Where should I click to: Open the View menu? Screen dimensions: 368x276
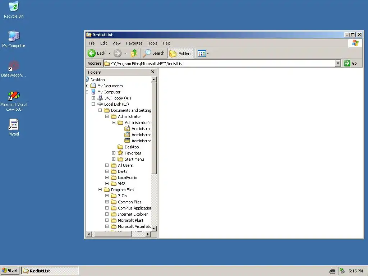[116, 43]
